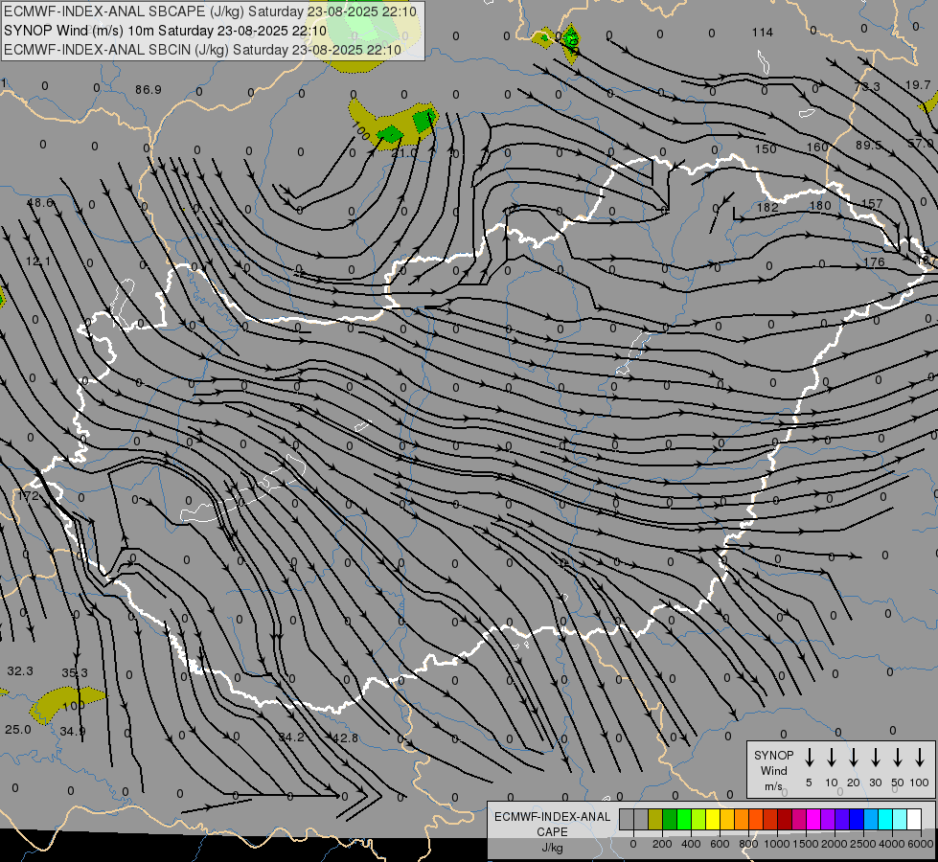This screenshot has height=862, width=938.
Task: Click the 89.5 value on the map
Action: 869,146
